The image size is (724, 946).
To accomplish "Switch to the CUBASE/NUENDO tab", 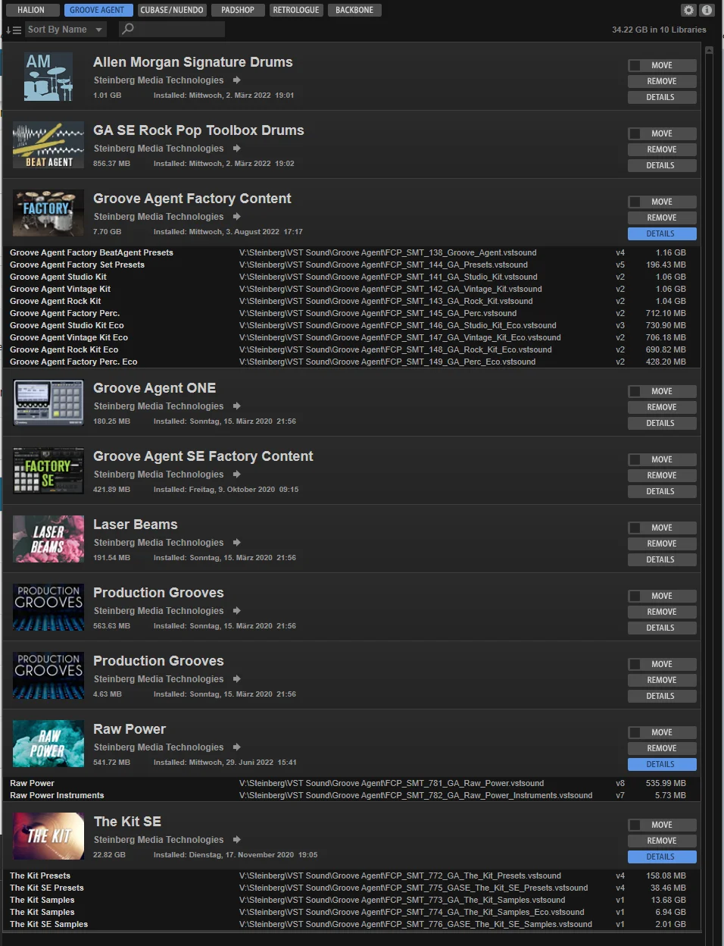I will (x=172, y=10).
